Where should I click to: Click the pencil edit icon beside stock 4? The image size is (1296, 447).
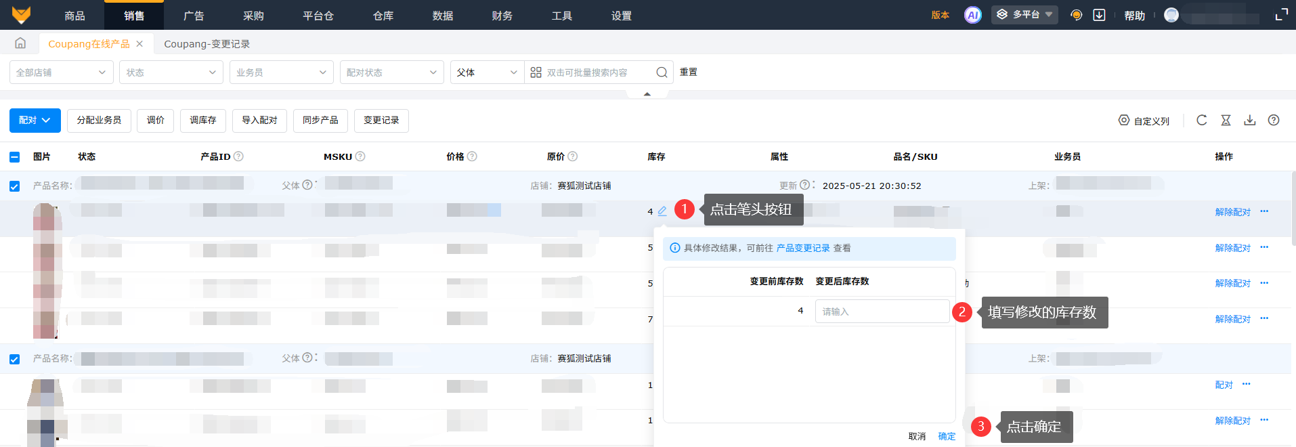(x=662, y=211)
